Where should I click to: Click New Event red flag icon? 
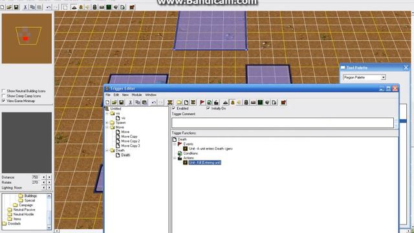point(202,102)
